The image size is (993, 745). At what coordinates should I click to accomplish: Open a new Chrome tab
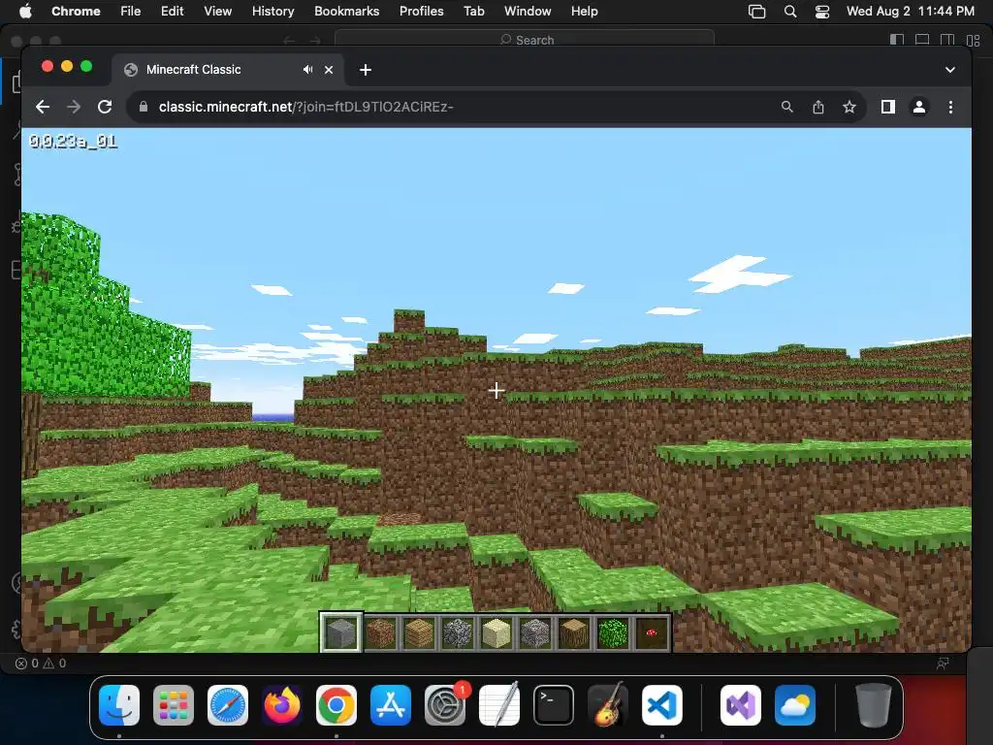pos(366,70)
